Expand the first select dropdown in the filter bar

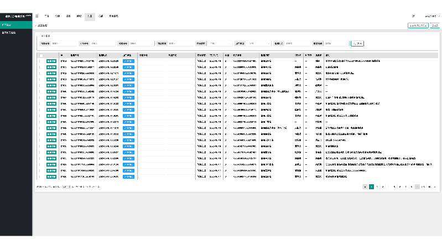point(220,43)
